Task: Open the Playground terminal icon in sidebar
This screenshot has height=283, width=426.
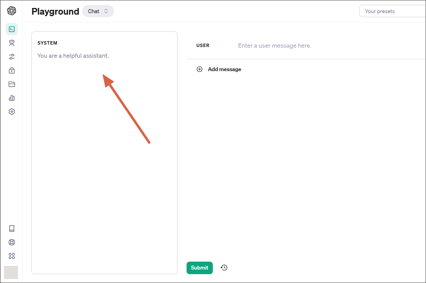Action: [12, 29]
